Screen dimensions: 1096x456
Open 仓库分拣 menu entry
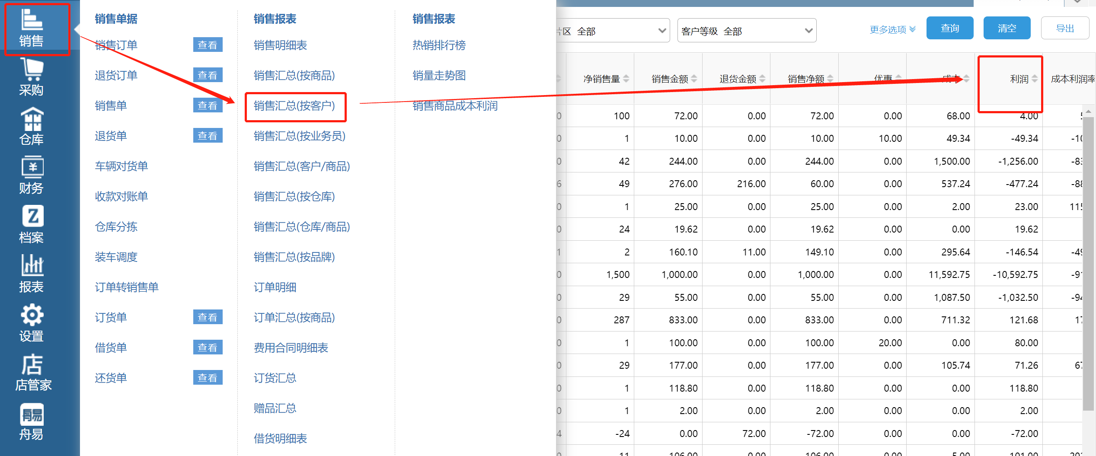[116, 226]
